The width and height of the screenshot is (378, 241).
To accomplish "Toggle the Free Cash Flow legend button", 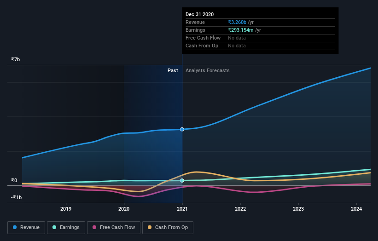I will (x=114, y=228).
